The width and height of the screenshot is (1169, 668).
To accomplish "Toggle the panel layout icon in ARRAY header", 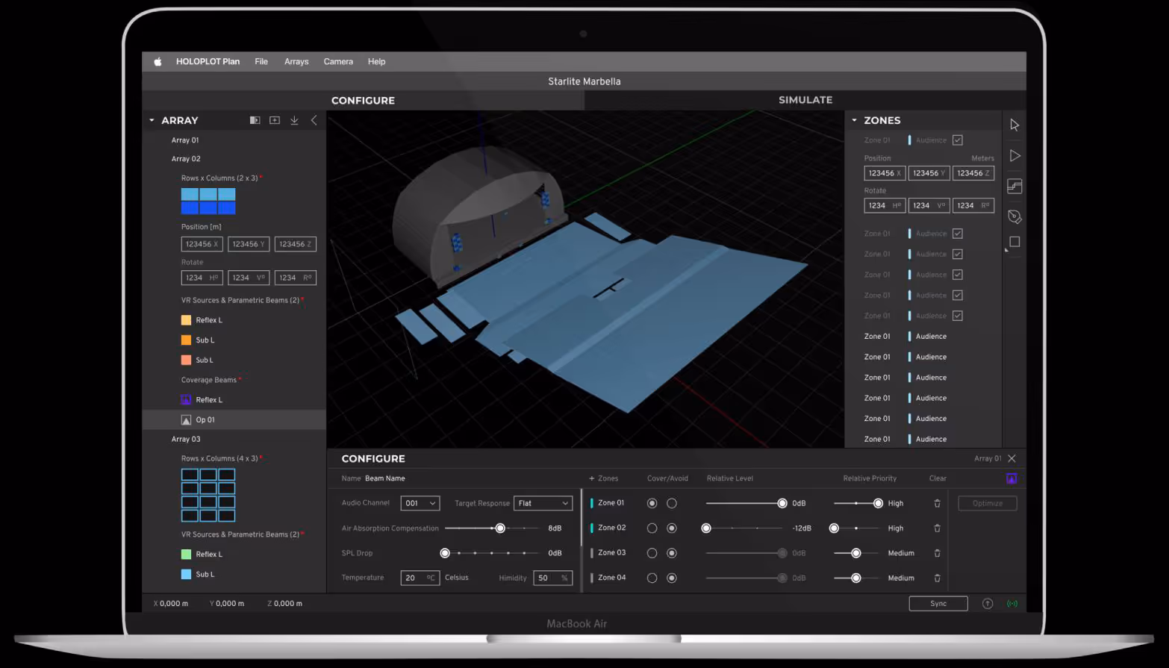I will (255, 120).
